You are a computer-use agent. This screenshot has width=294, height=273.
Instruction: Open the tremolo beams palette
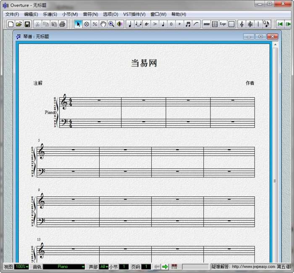click(x=207, y=24)
